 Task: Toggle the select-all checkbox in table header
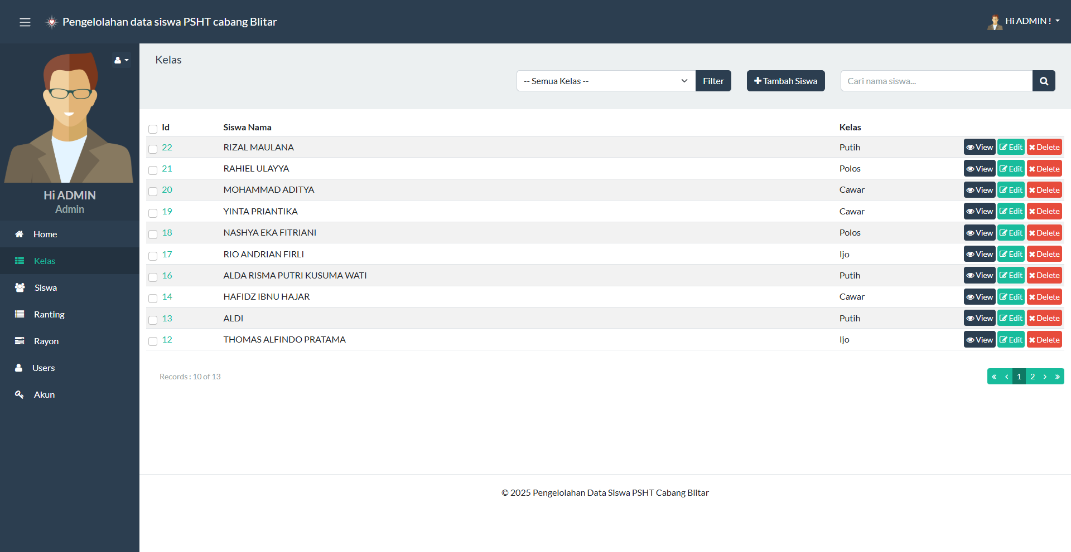coord(153,129)
